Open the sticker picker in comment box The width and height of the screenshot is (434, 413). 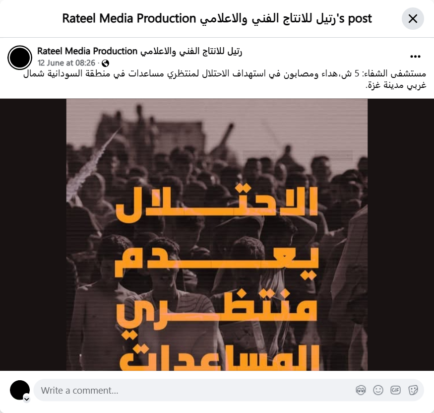(x=413, y=390)
